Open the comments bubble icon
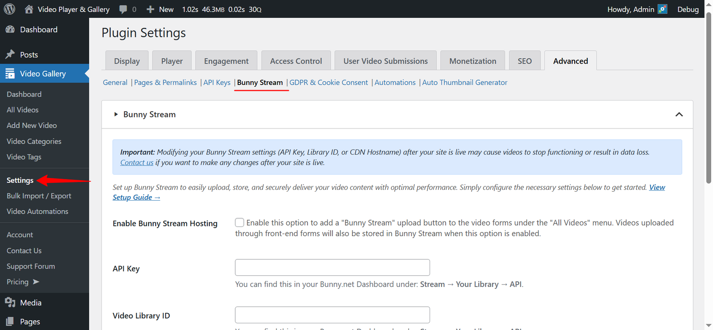The height and width of the screenshot is (330, 713). pyautogui.click(x=123, y=9)
